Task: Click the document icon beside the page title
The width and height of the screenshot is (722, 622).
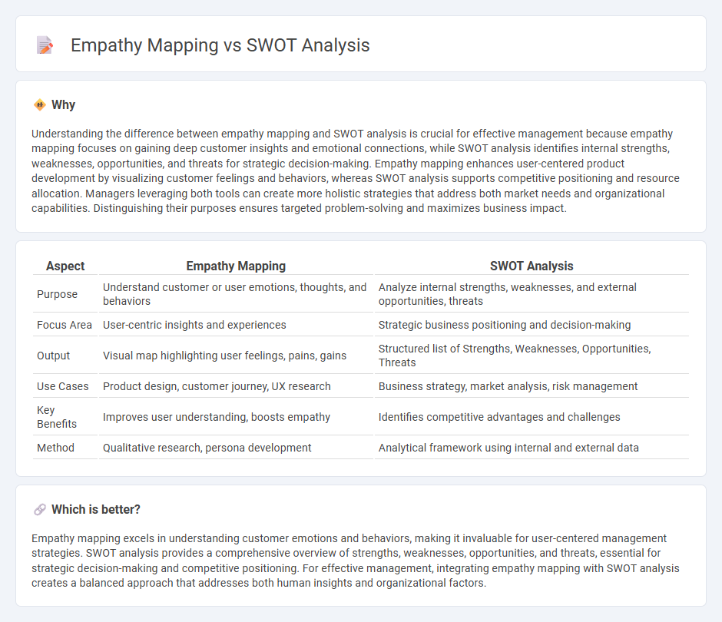Action: point(45,45)
